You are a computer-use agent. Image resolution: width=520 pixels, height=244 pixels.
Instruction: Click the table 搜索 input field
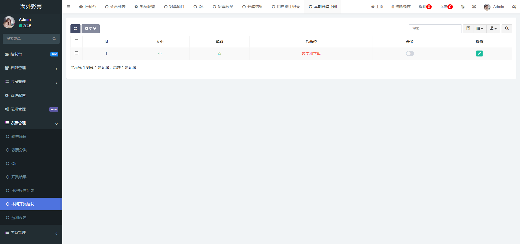435,29
